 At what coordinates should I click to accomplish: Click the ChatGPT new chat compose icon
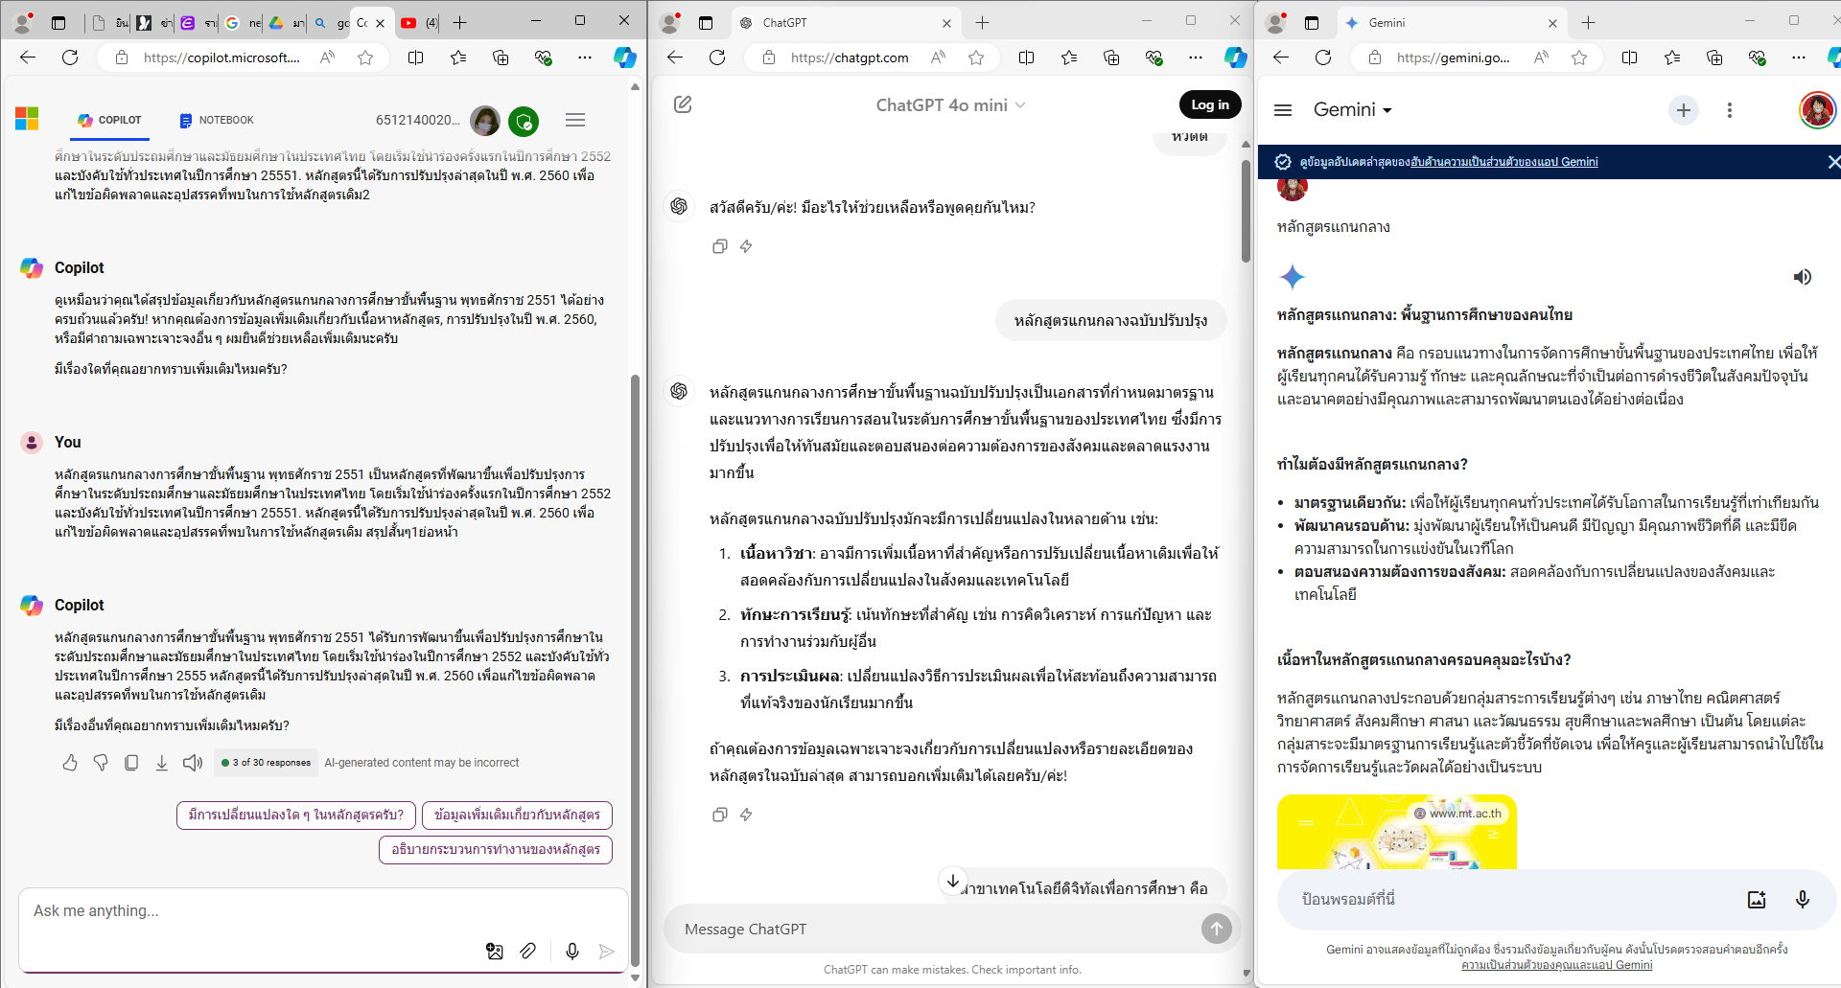[683, 104]
